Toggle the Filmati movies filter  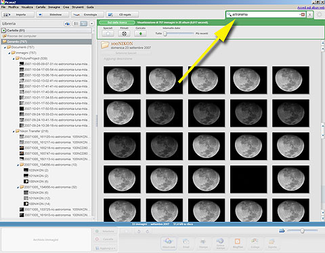[x=124, y=33]
